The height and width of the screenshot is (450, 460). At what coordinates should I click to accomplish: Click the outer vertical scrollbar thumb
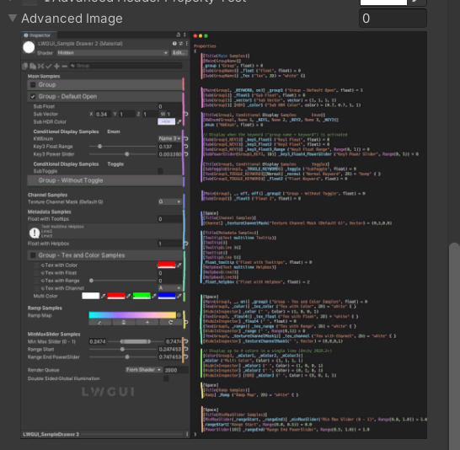(x=454, y=346)
